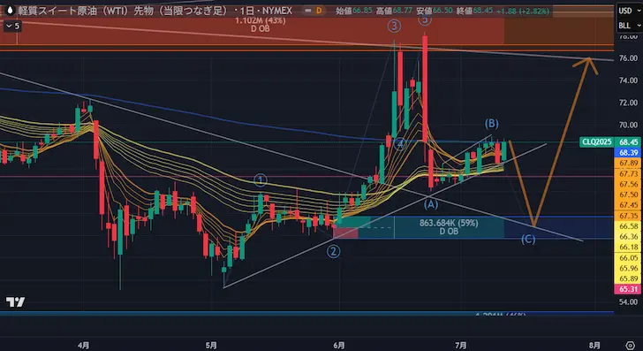This screenshot has height=351, width=643.
Task: Click the oil drop symbol icon
Action: point(10,11)
